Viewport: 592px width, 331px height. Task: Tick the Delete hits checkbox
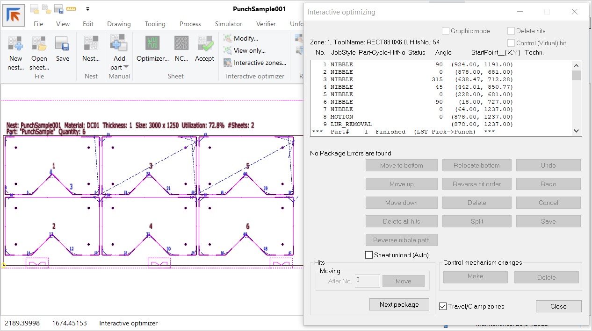(511, 31)
